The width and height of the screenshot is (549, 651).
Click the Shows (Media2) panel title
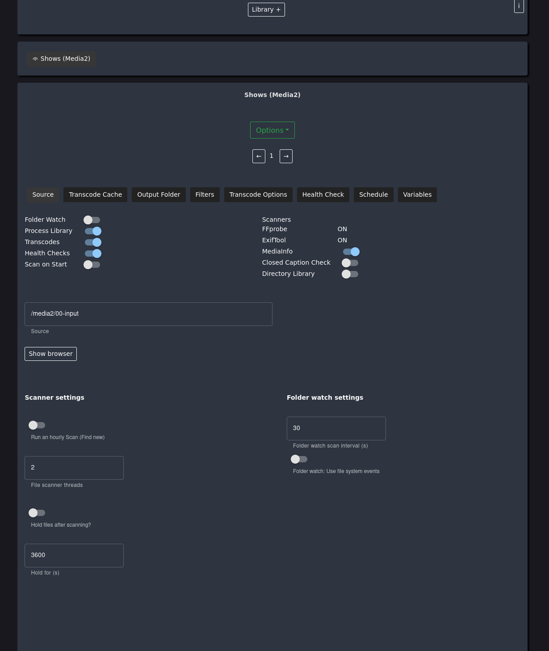[x=272, y=95]
